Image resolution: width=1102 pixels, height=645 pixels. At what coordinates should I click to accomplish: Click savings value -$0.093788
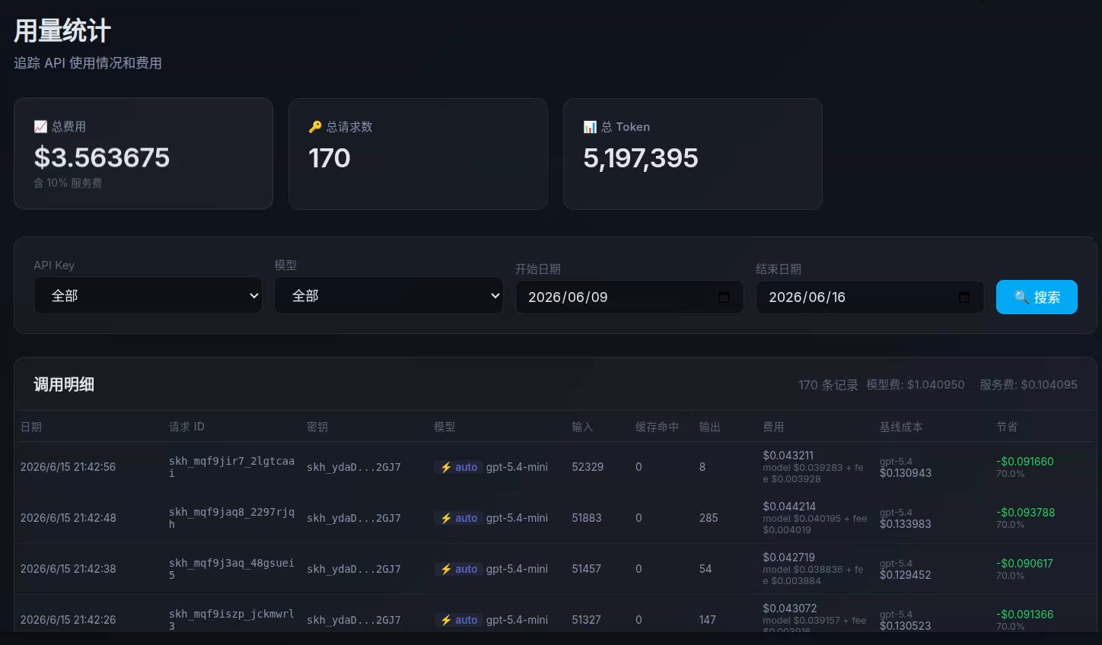pyautogui.click(x=1026, y=513)
